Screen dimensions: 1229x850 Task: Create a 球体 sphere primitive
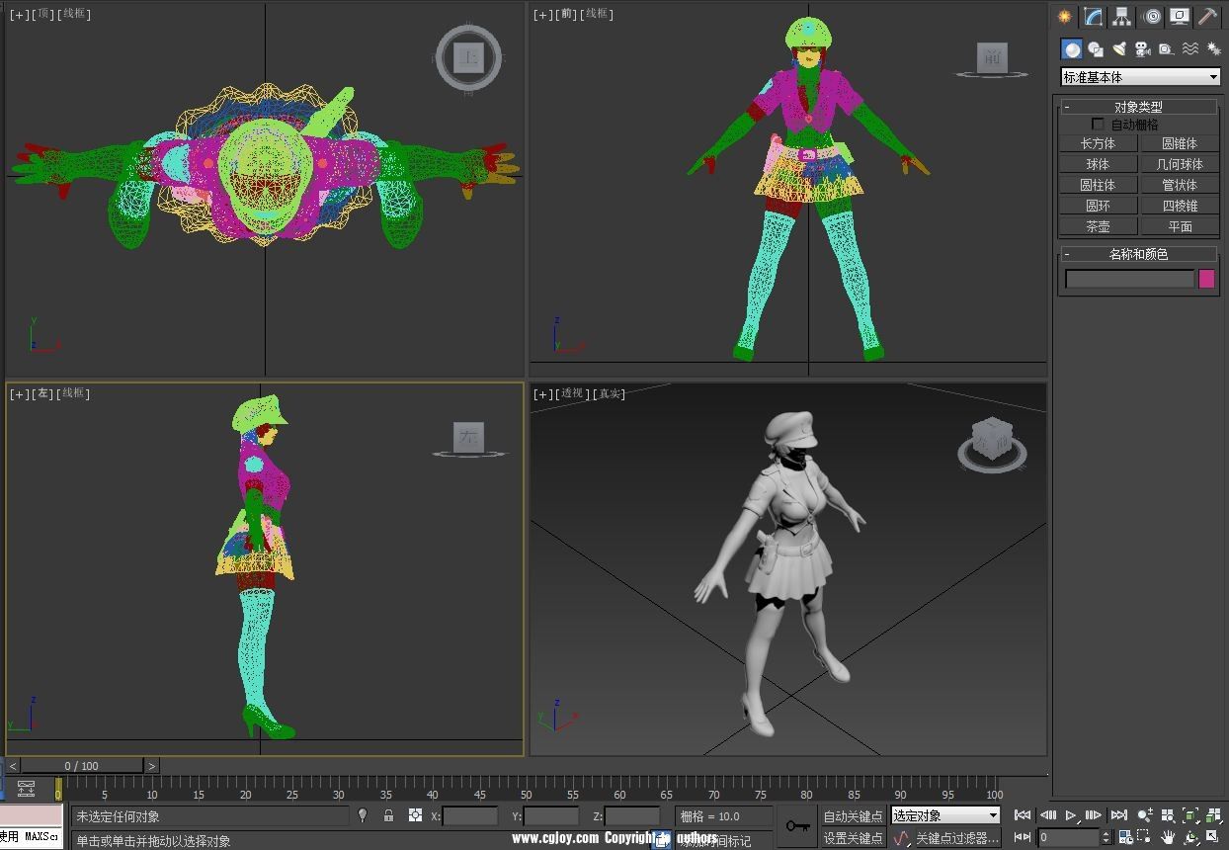(1098, 164)
